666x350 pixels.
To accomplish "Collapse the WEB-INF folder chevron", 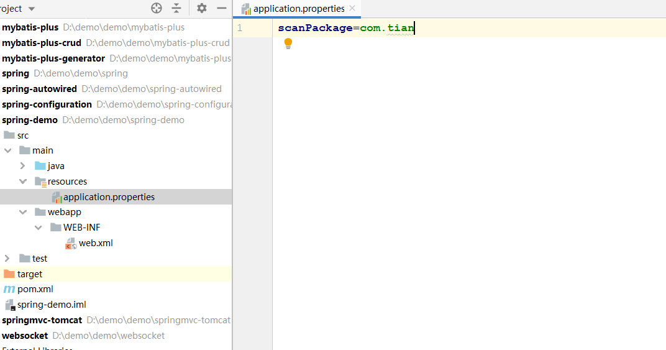I will point(39,228).
